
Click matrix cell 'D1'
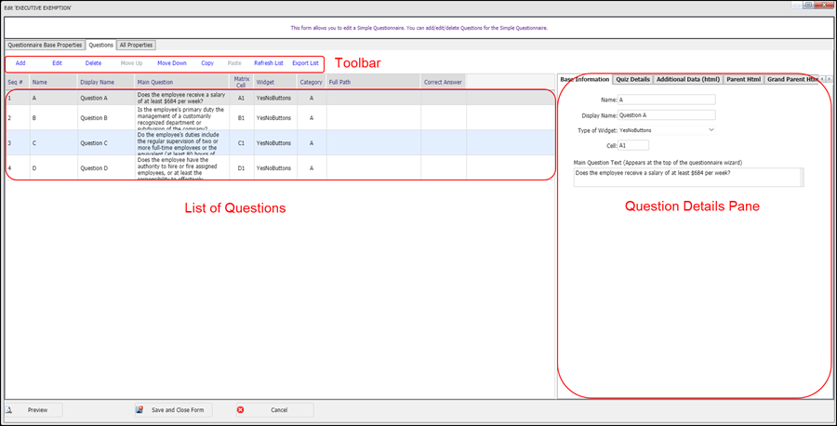[241, 168]
